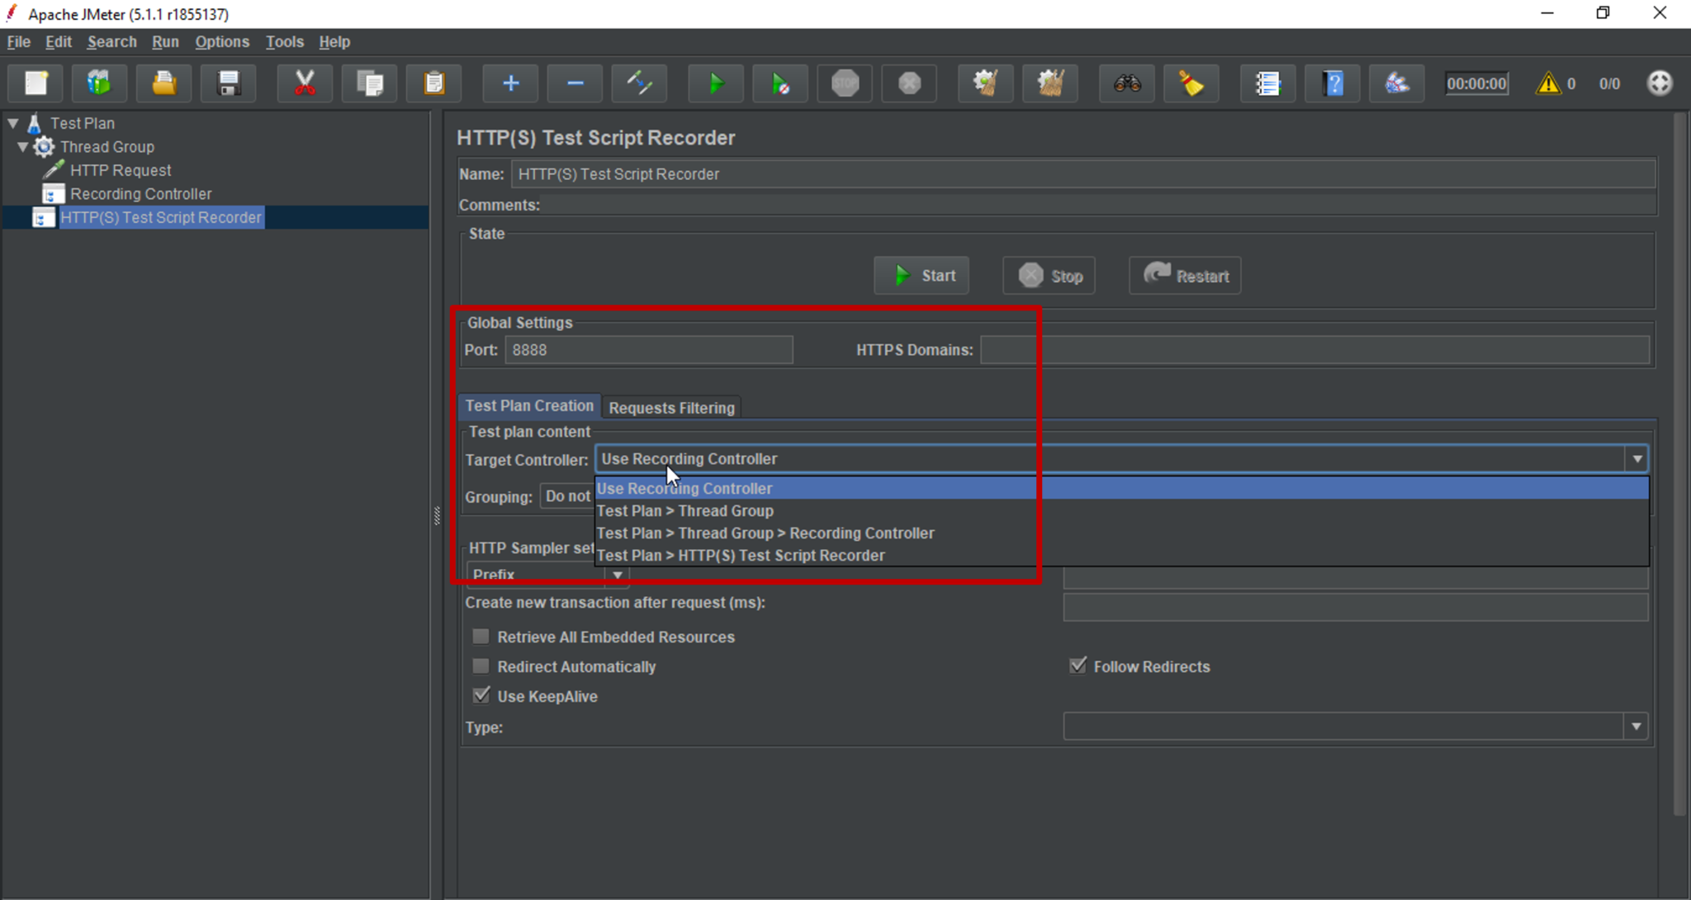
Task: Open the Options menu
Action: 221,41
